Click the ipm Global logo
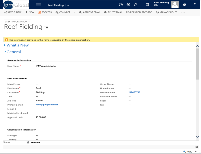 tap(16, 5)
